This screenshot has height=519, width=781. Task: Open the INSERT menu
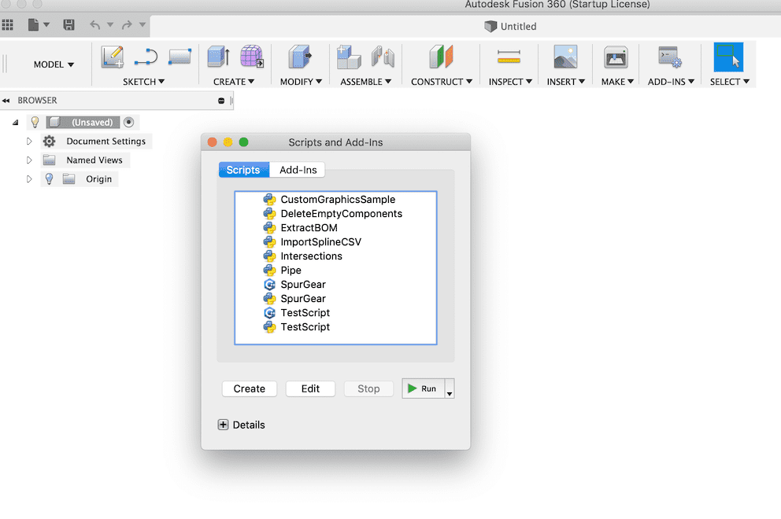coord(566,82)
